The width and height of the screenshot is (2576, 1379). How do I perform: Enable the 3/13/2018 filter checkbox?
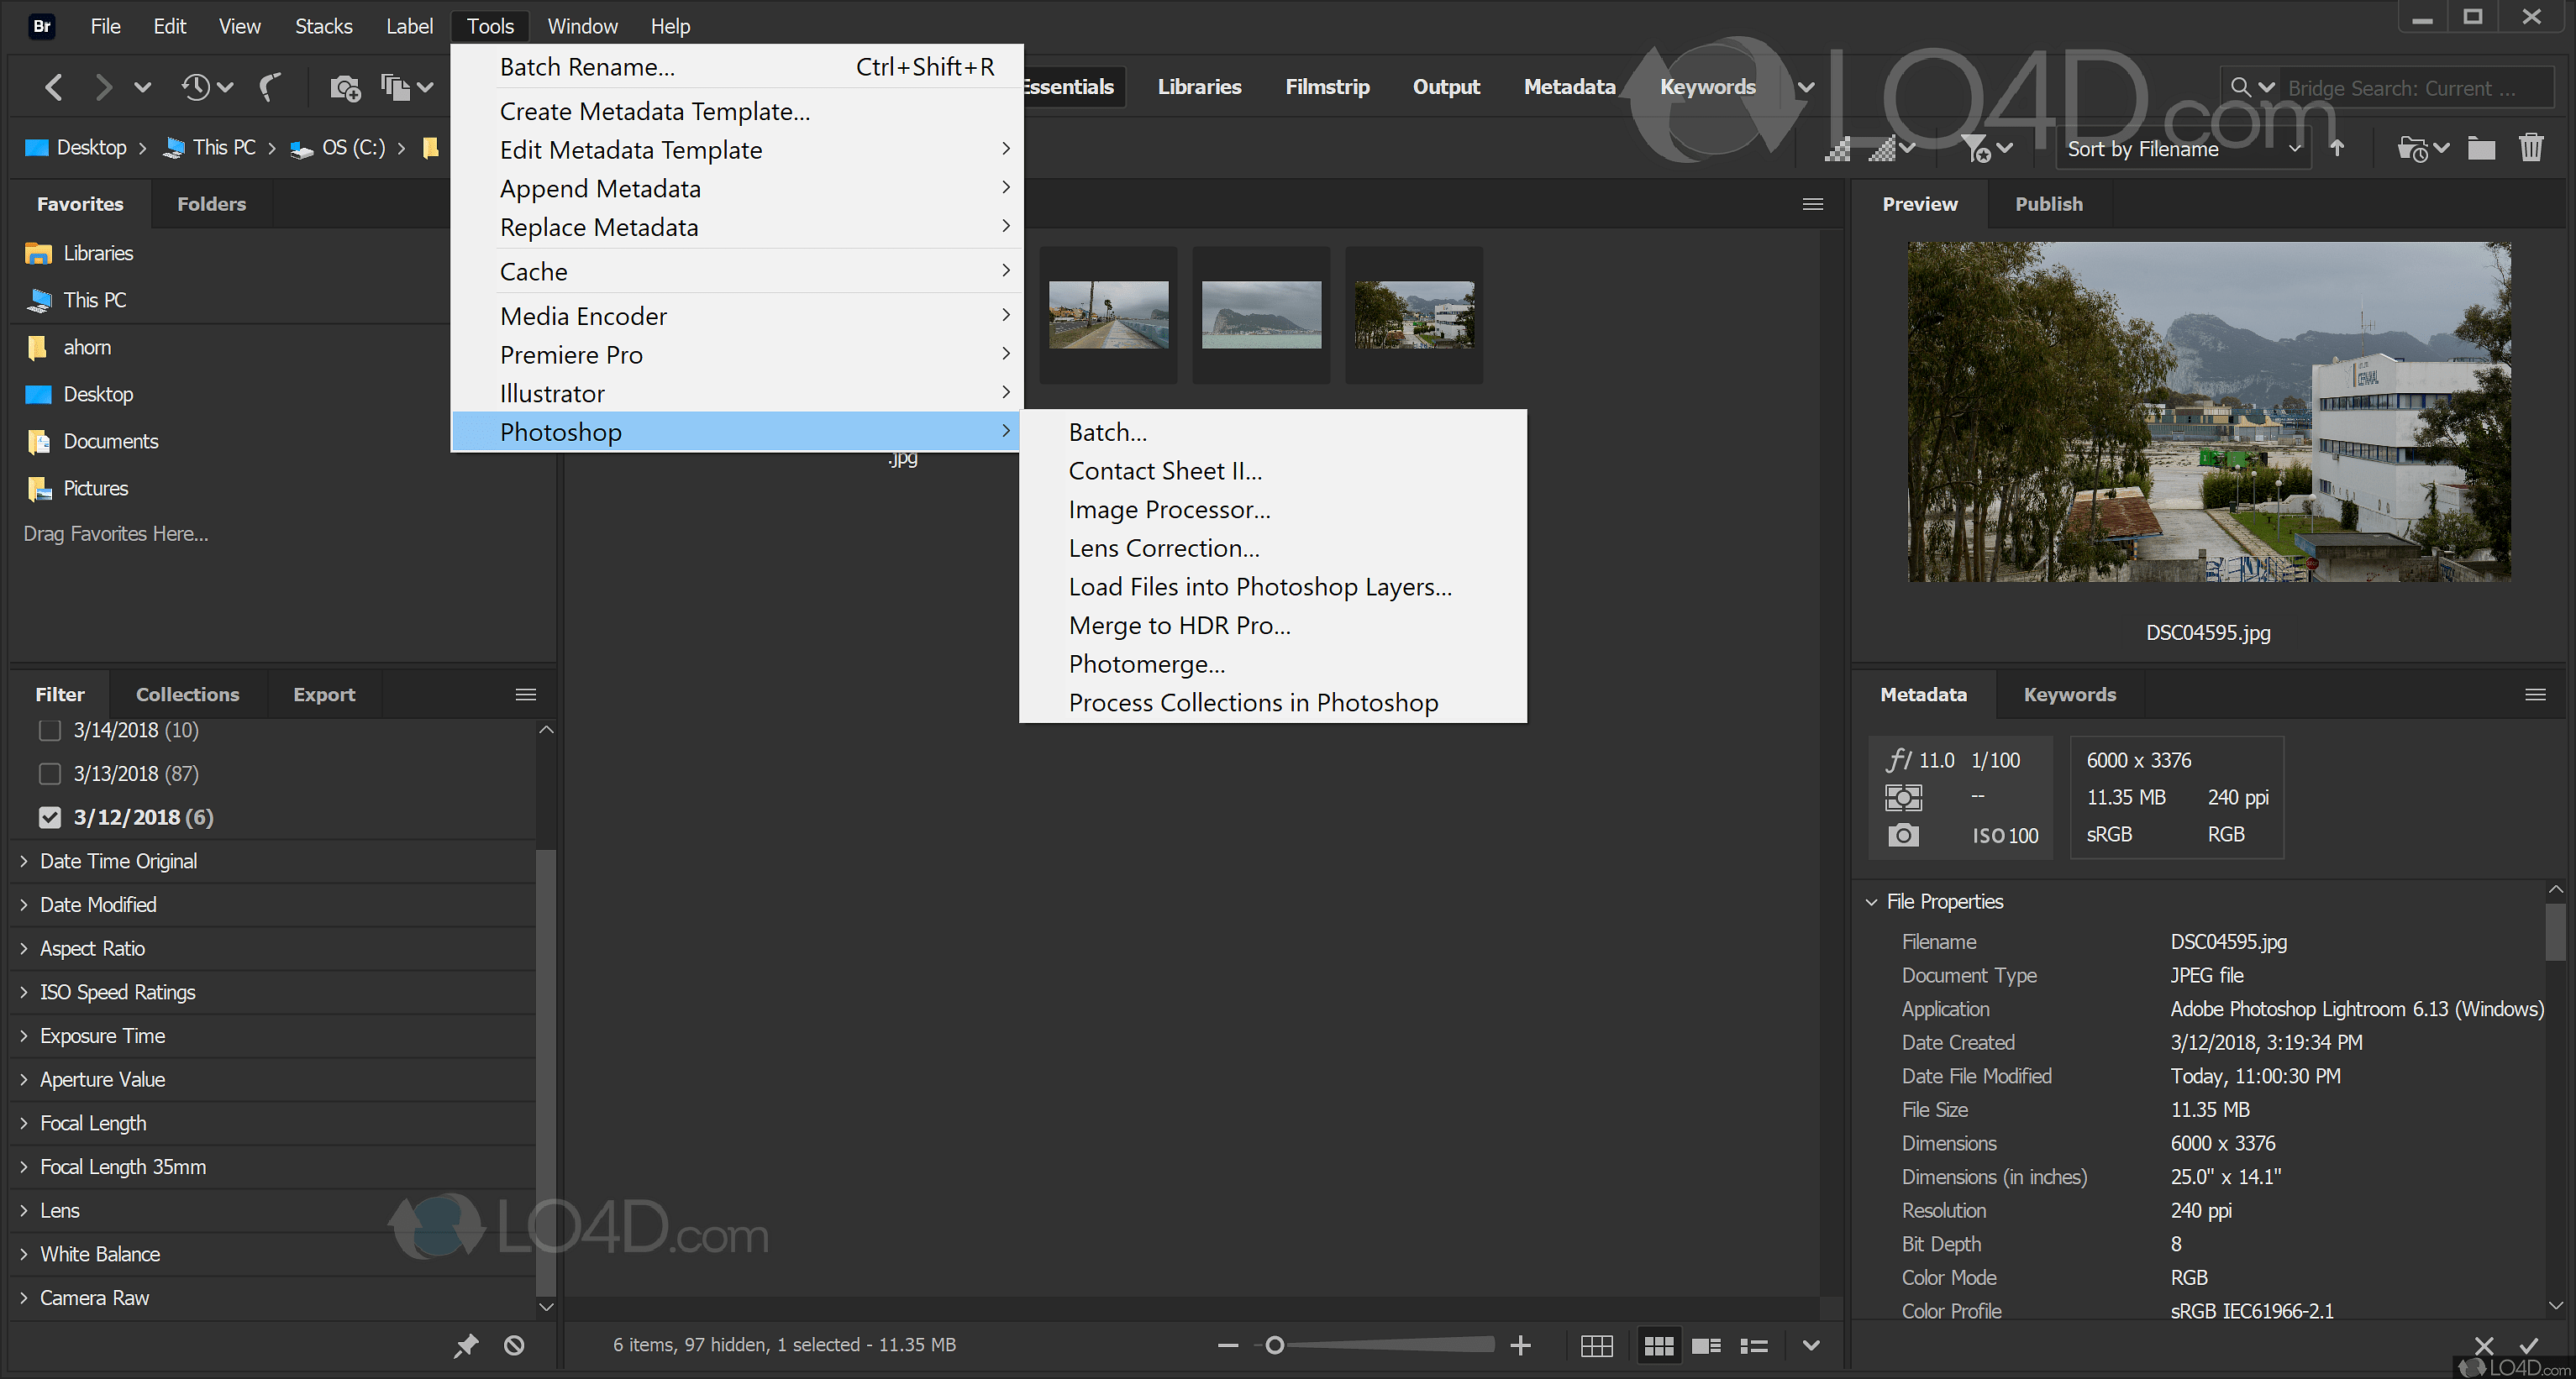[x=50, y=773]
